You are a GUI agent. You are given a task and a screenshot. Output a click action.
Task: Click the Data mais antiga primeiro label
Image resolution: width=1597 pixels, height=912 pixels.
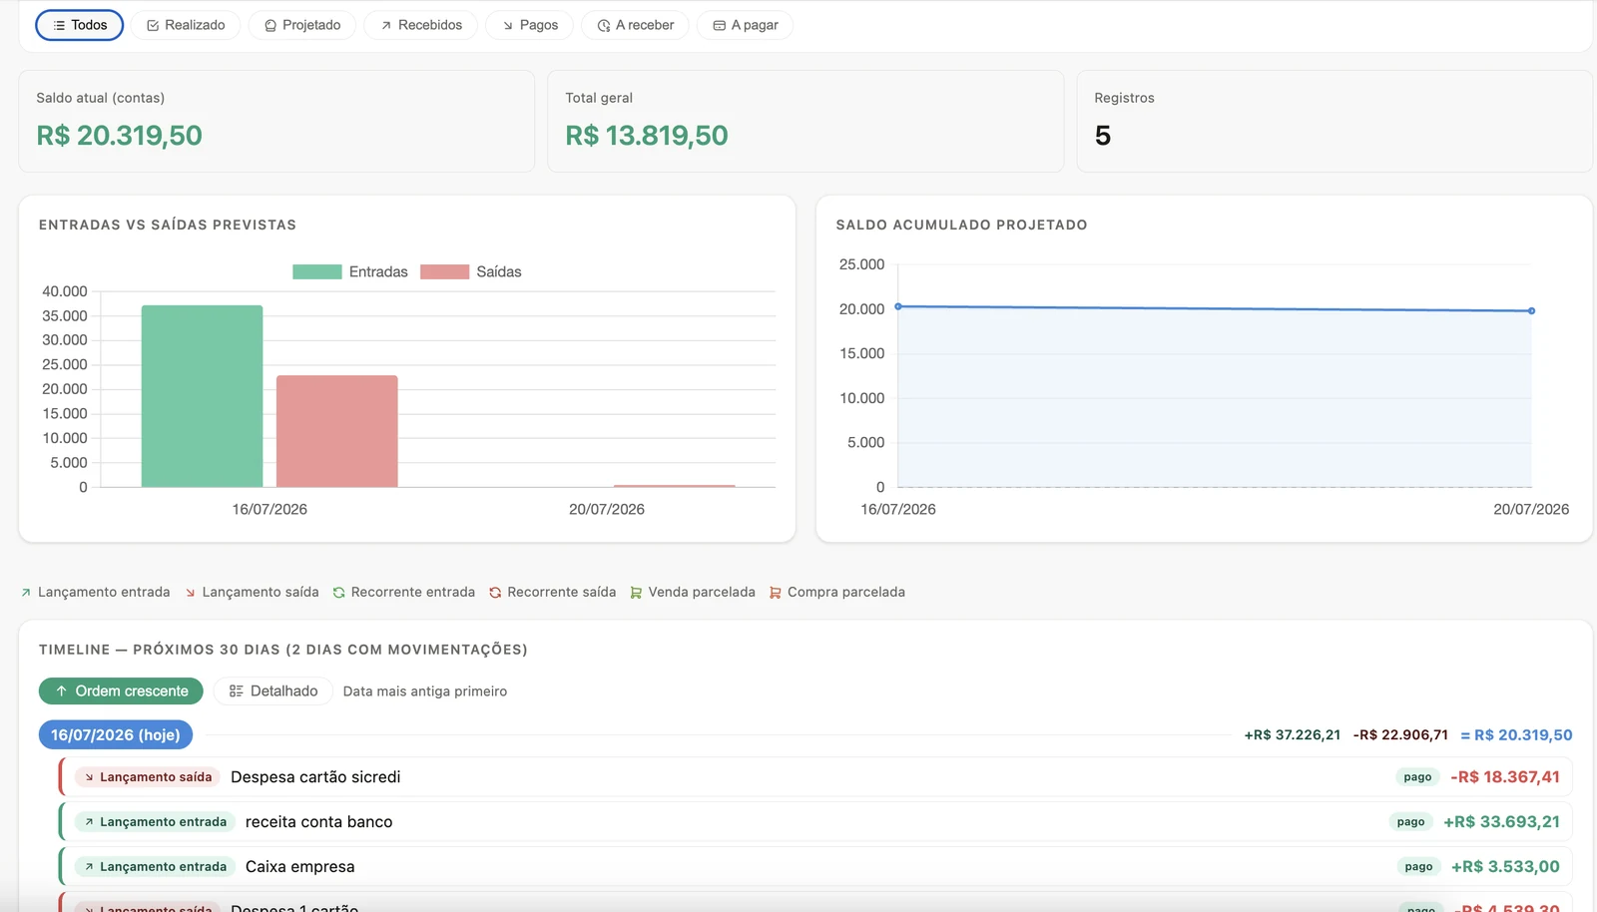point(425,691)
